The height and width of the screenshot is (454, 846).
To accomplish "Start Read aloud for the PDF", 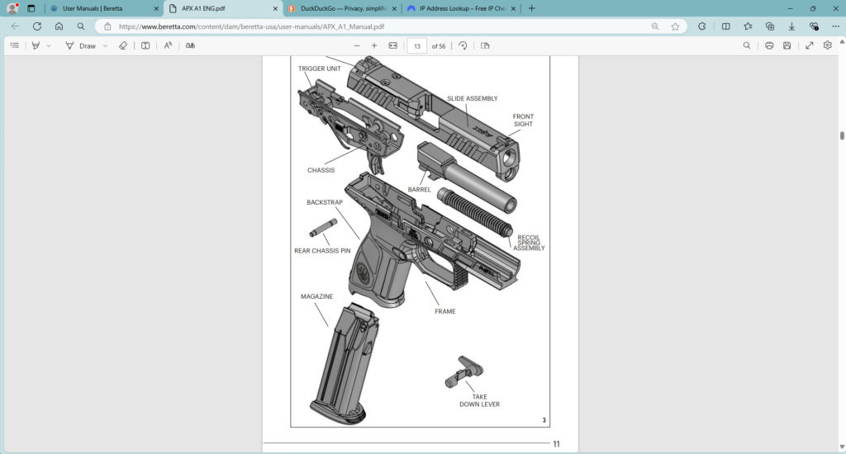I will [x=169, y=46].
